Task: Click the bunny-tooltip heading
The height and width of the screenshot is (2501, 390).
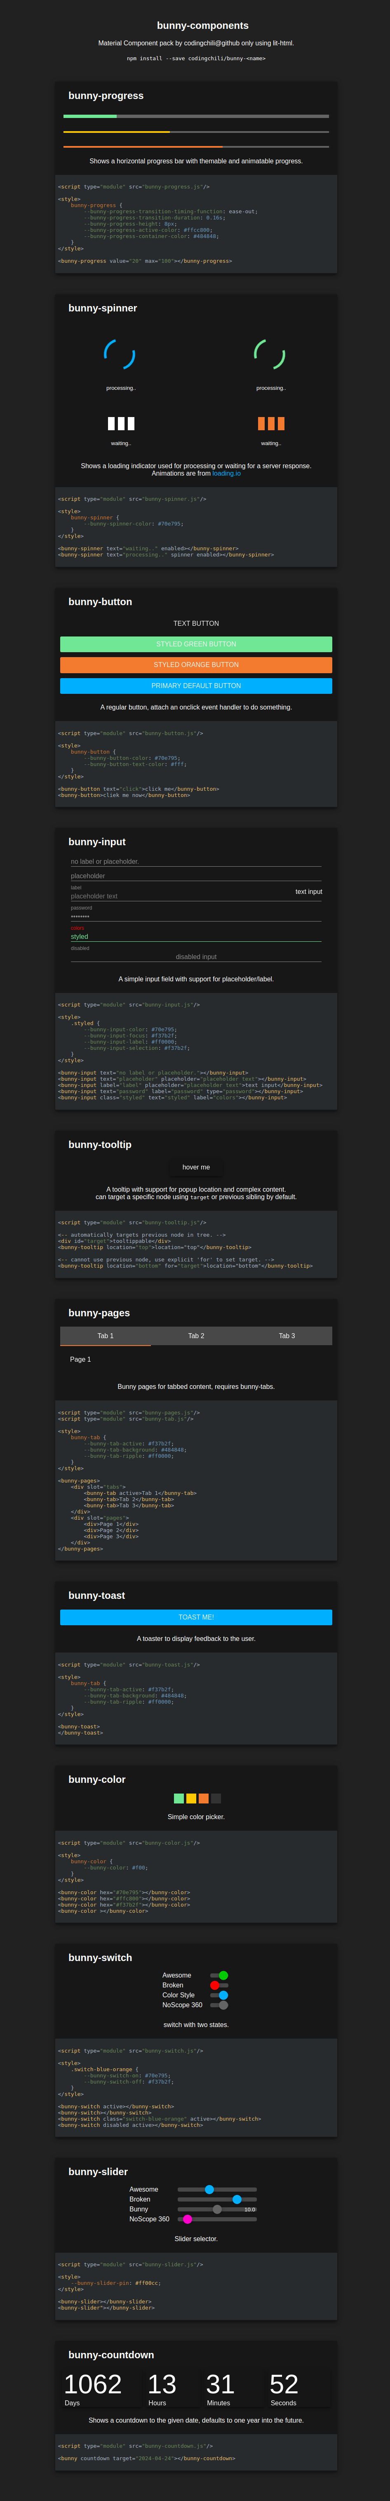Action: click(100, 1145)
